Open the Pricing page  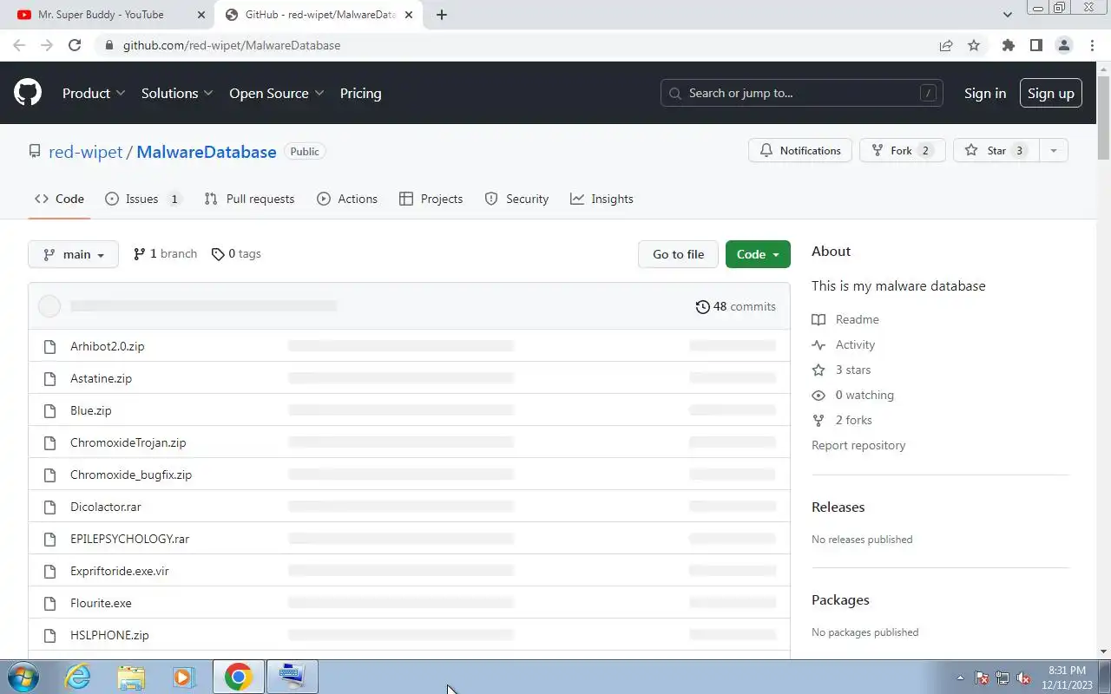tap(360, 93)
